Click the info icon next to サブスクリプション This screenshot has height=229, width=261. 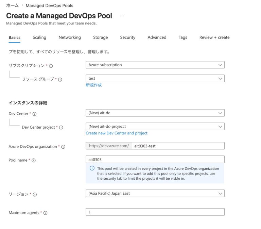pos(51,66)
